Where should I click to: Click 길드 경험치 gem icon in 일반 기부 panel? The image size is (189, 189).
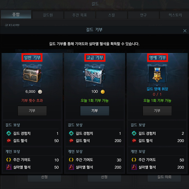pos(9,134)
